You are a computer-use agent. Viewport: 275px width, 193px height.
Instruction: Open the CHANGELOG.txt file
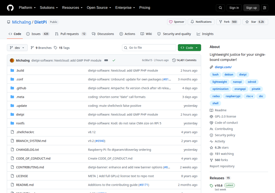[x=28, y=150]
